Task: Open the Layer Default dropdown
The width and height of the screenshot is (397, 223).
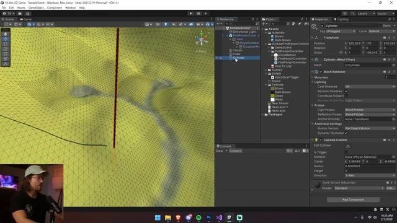Action: tap(381, 32)
